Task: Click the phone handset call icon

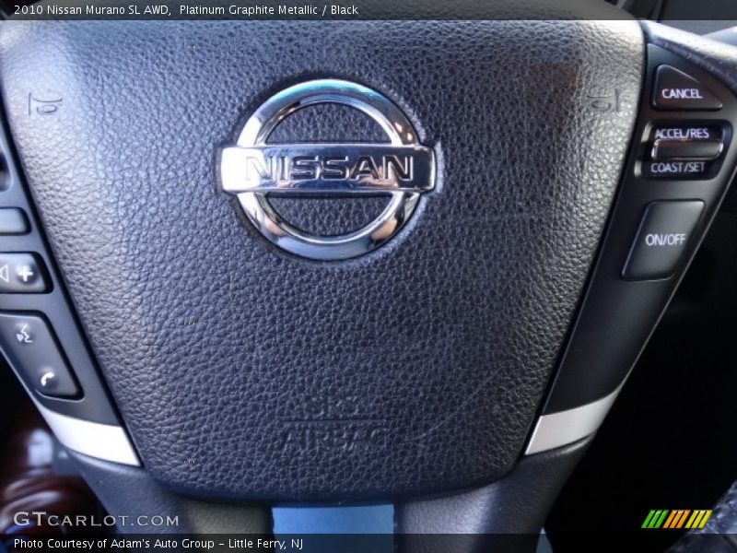Action: click(x=47, y=378)
